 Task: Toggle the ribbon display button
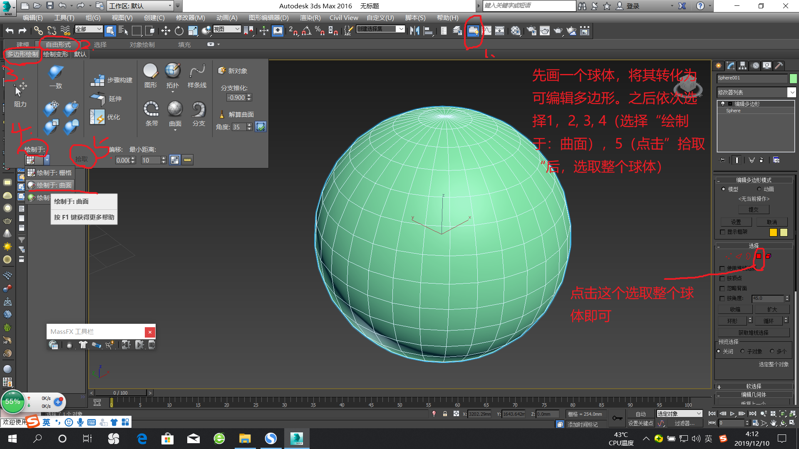tap(473, 30)
